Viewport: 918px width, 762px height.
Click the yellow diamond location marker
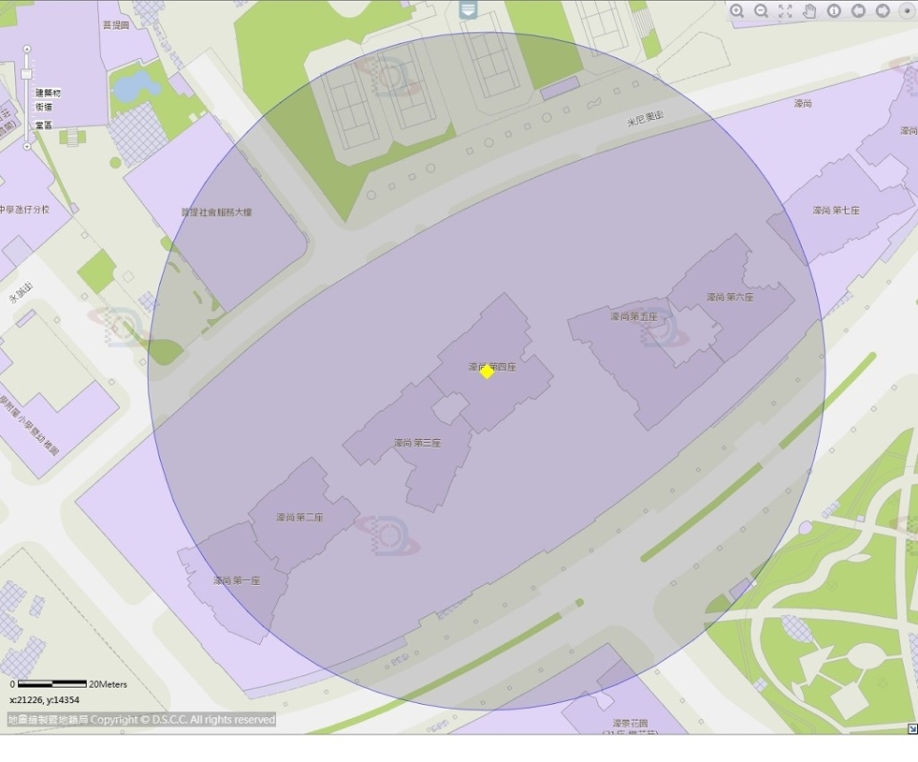point(487,371)
